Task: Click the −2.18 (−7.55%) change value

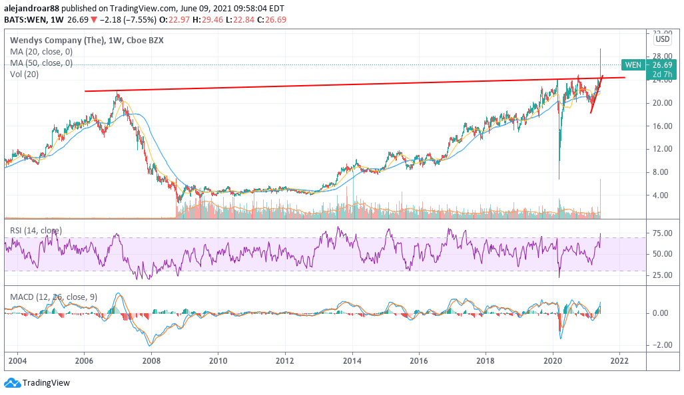Action: (x=128, y=19)
